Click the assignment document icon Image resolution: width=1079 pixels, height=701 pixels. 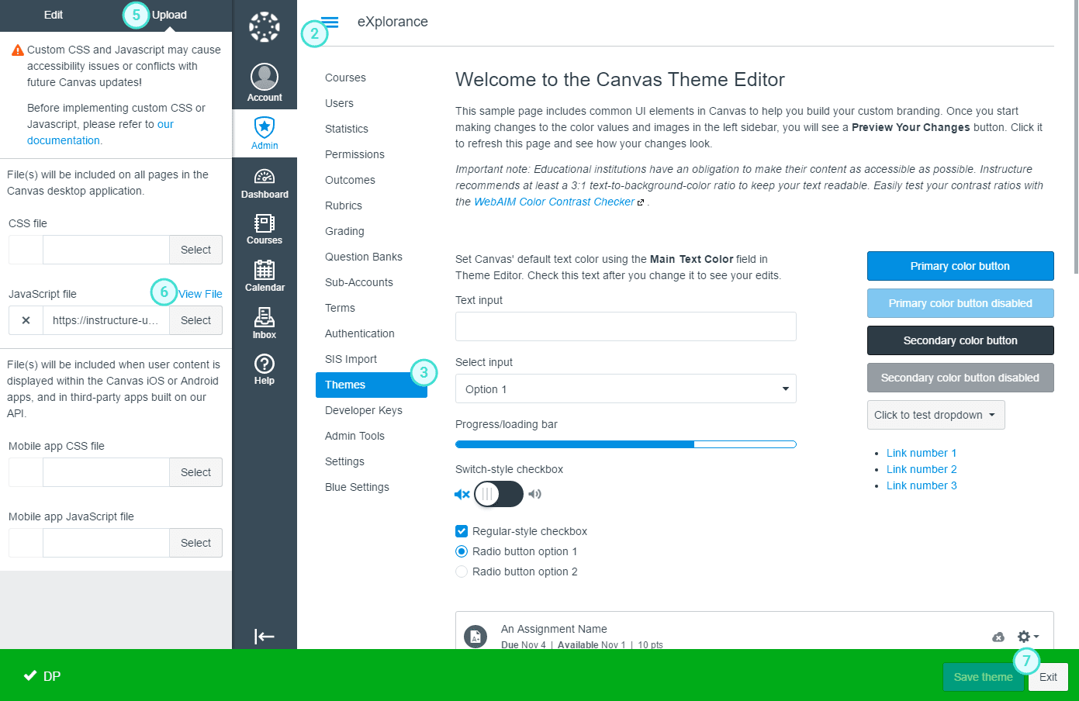476,637
